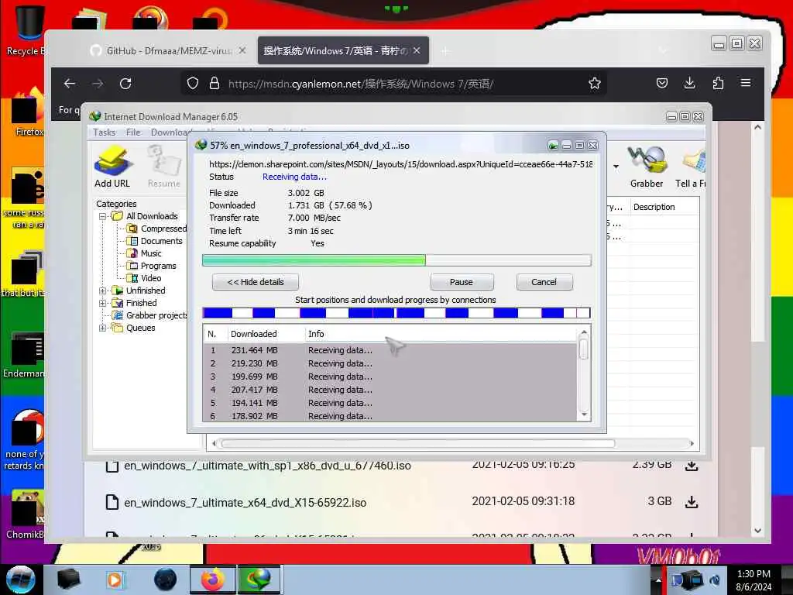
Task: Open a new Firefox tab
Action: coord(445,51)
